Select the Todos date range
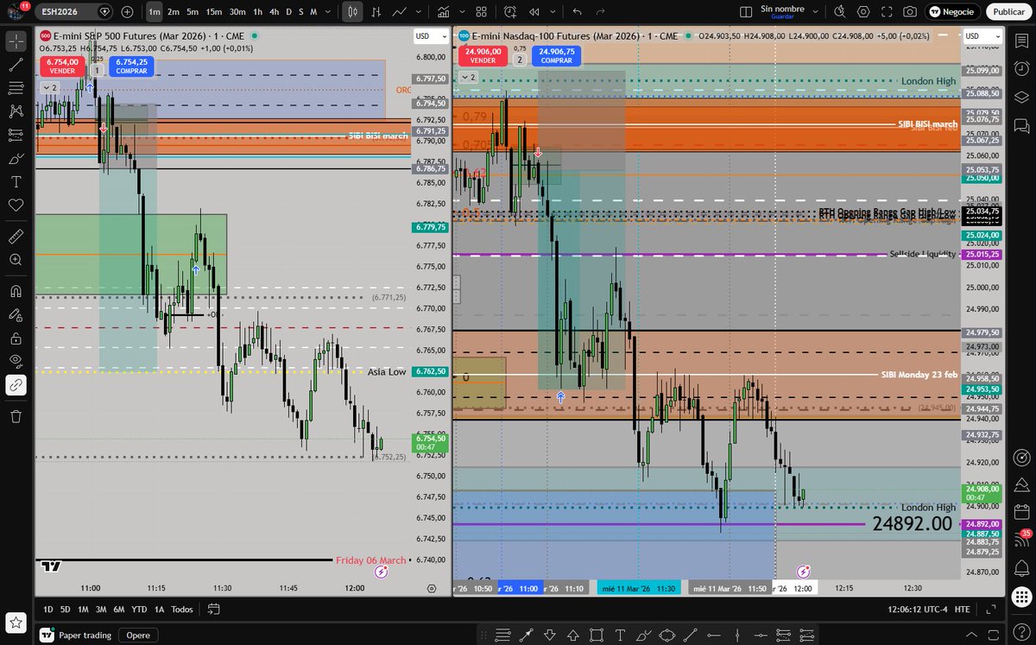This screenshot has width=1036, height=645. [x=182, y=609]
